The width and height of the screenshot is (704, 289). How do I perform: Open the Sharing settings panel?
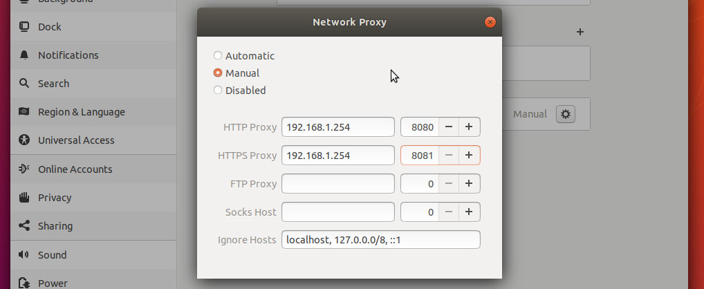93,225
